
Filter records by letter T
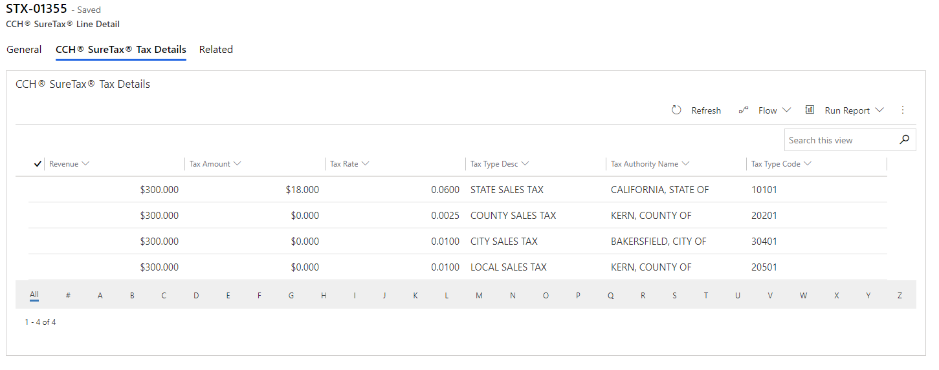tap(706, 296)
